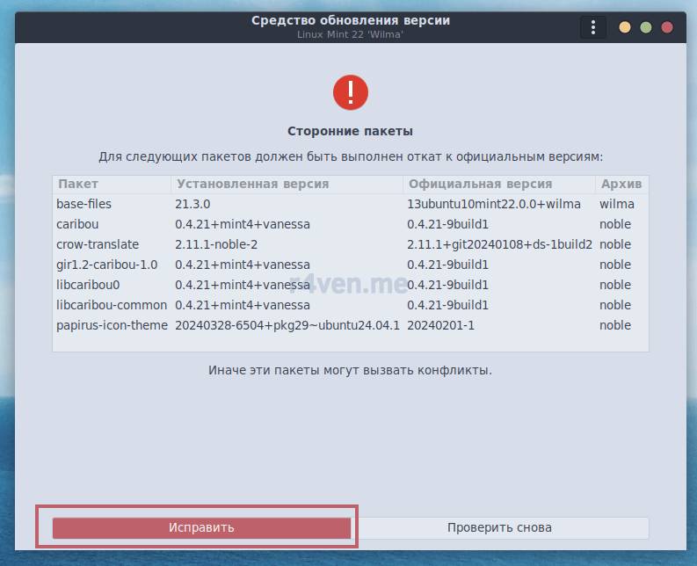697x566 pixels.
Task: Click the red Исправить button
Action: [x=201, y=527]
